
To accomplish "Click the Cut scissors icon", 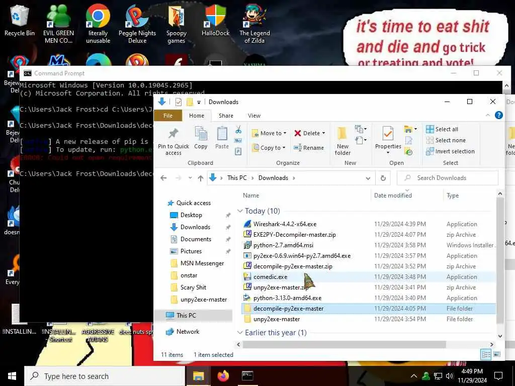I will tap(238, 130).
